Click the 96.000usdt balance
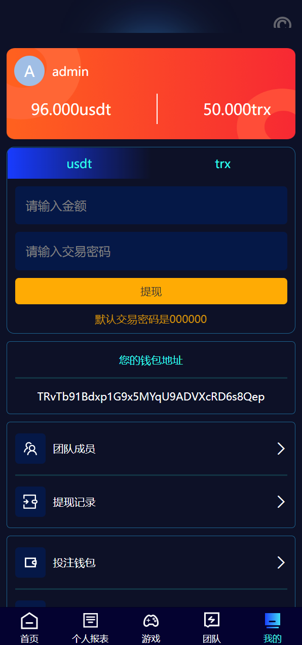 click(x=71, y=109)
